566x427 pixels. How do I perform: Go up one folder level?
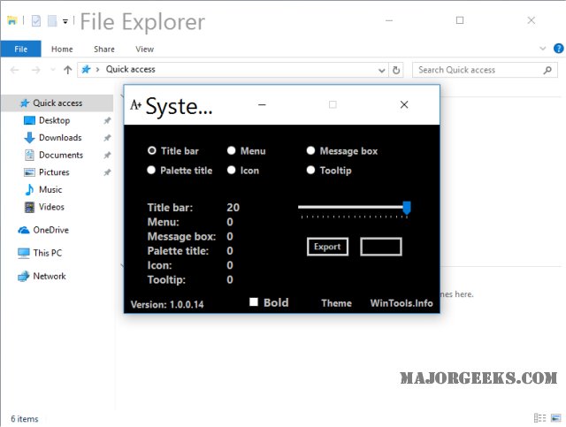pyautogui.click(x=67, y=70)
